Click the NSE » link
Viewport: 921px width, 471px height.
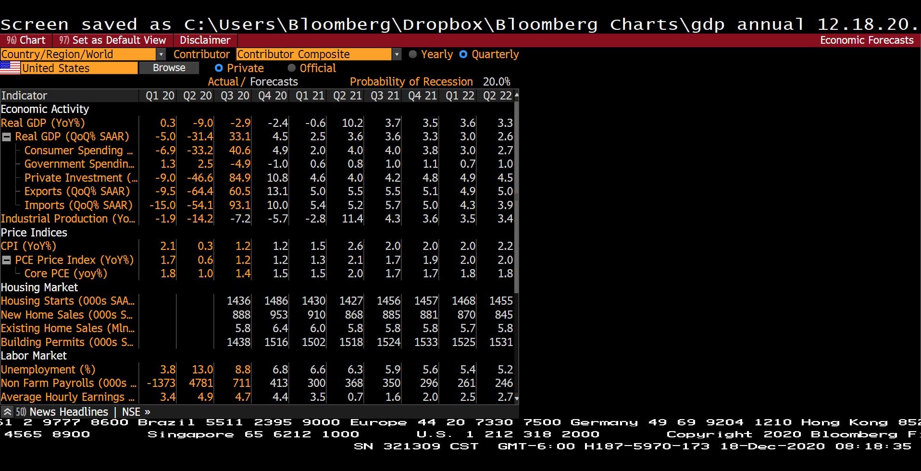point(136,412)
